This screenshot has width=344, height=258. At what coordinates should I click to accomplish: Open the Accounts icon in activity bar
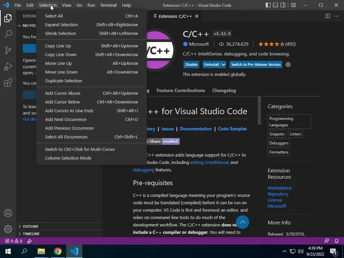(8, 213)
